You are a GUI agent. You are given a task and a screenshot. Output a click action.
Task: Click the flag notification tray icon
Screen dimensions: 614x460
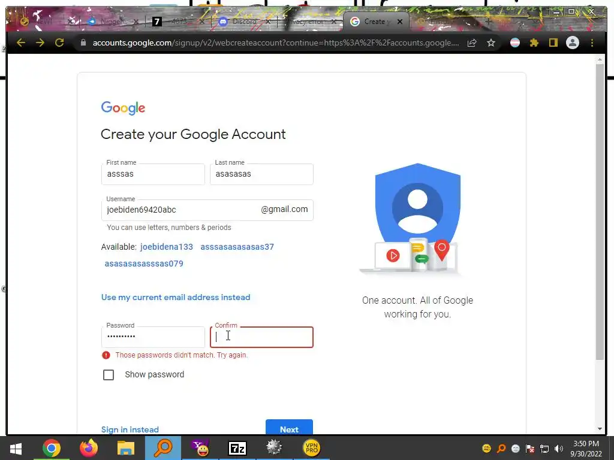530,449
